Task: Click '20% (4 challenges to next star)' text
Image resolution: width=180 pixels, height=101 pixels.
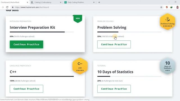Action: pyautogui.click(x=110, y=81)
